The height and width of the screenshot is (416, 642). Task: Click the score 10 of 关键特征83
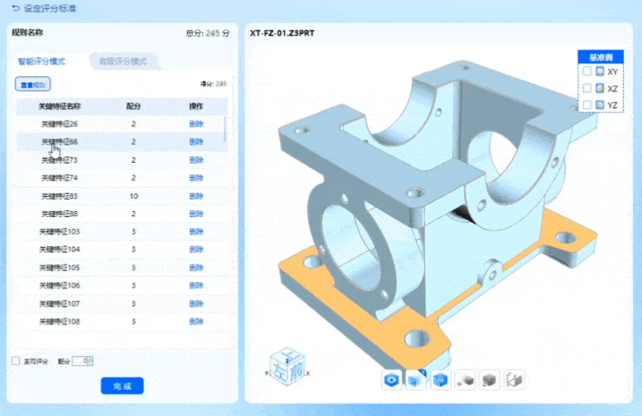coord(133,196)
